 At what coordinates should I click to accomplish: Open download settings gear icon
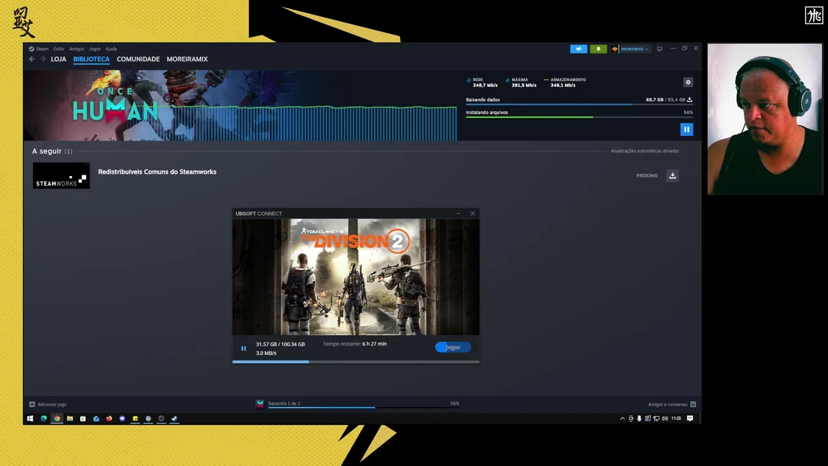(688, 82)
